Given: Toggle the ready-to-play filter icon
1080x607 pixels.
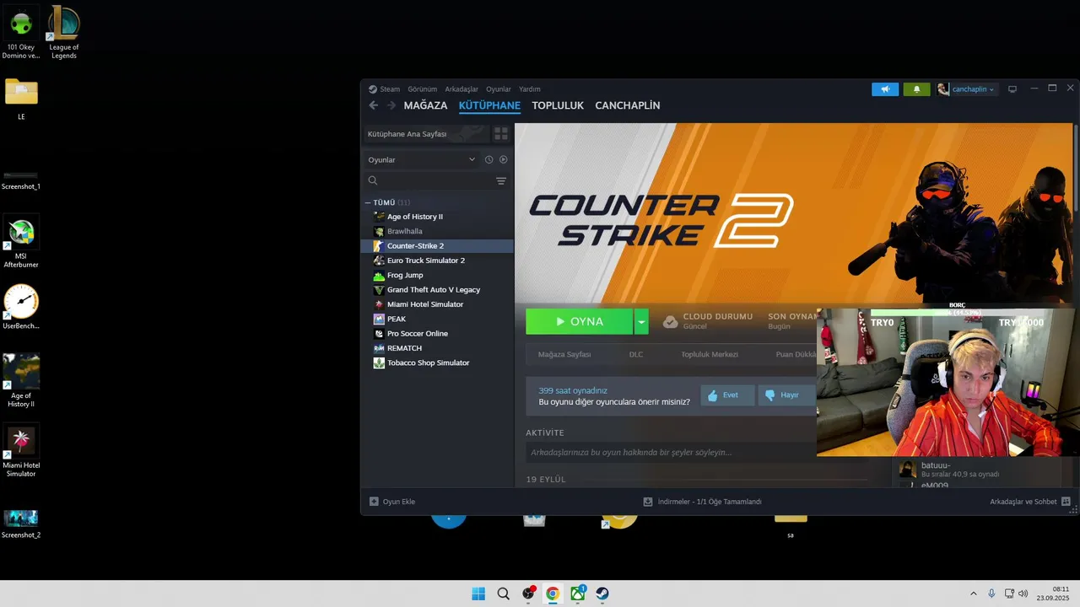Looking at the screenshot, I should point(504,159).
